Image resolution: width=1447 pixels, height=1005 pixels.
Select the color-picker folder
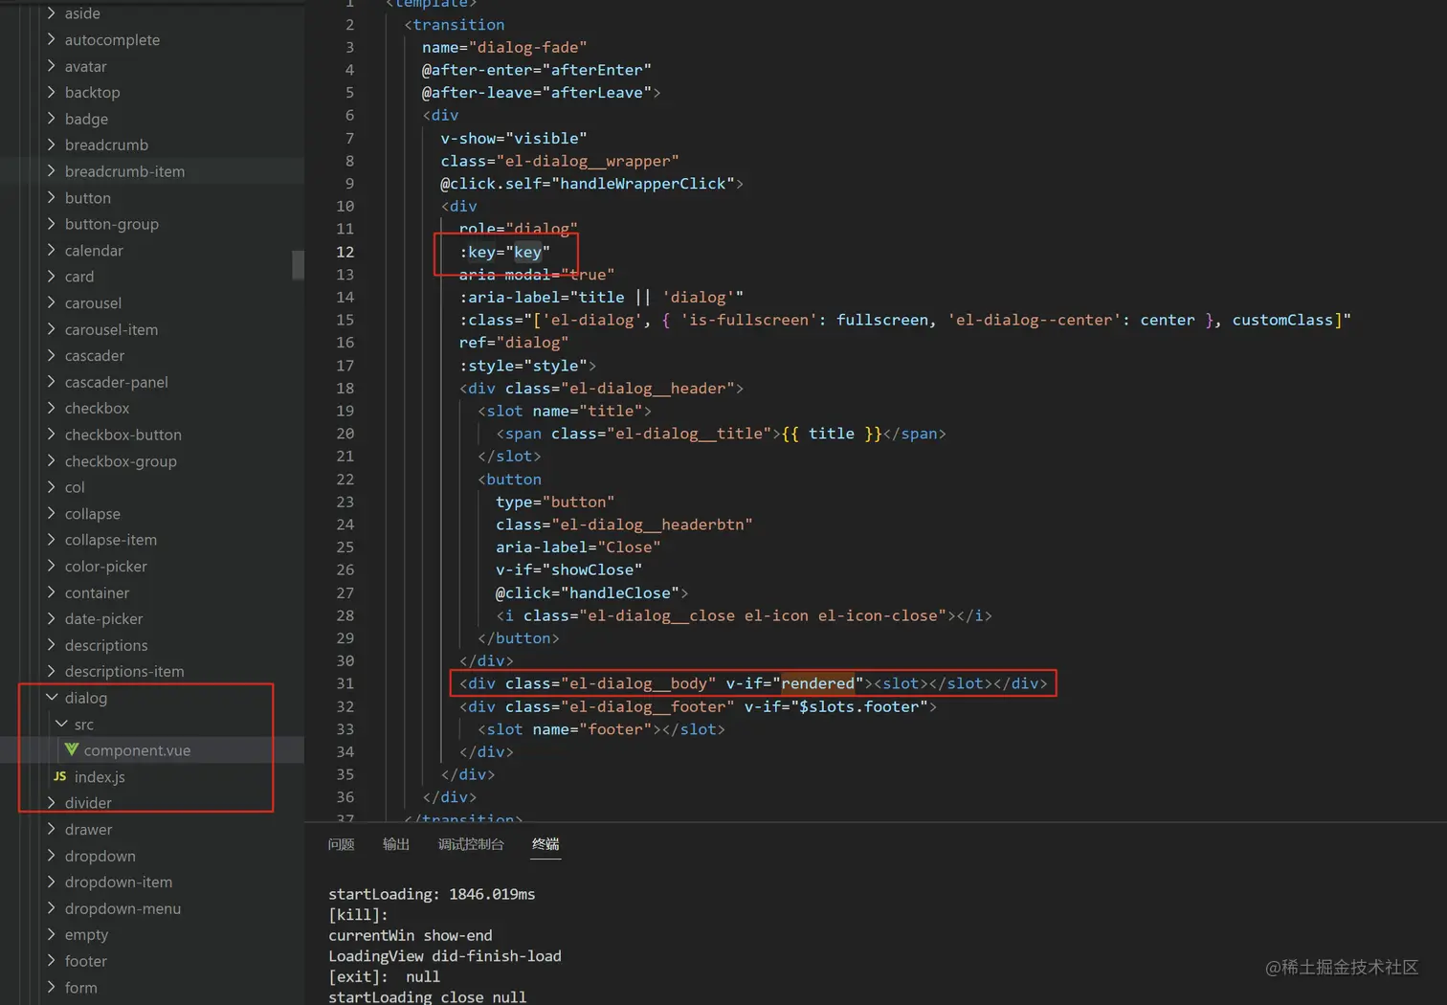point(105,566)
